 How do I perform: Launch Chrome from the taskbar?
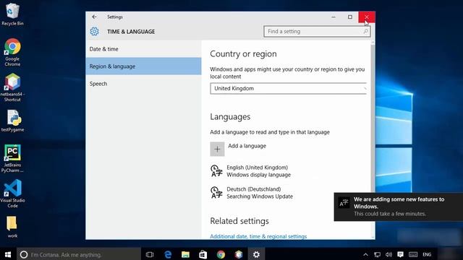click(x=221, y=254)
